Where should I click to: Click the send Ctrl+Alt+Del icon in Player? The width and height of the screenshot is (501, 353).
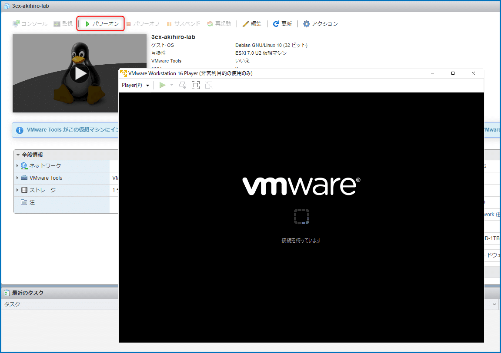183,85
